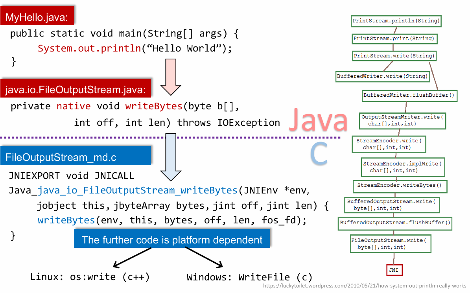The width and height of the screenshot is (470, 293).
Task: Click the BufferedWriter.flushBuffer() box
Action: click(409, 95)
